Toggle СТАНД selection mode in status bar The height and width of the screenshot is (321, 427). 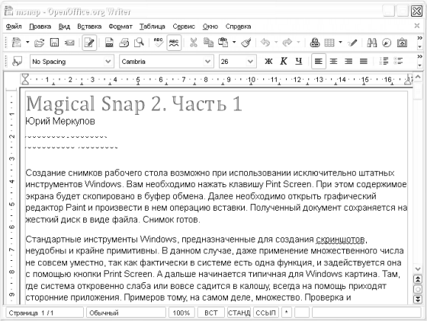239,313
